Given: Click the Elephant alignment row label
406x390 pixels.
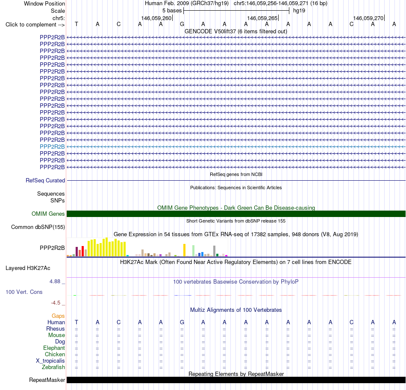Looking at the screenshot, I should click(x=54, y=348).
